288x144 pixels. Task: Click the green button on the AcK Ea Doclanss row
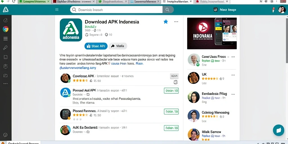tap(171, 128)
